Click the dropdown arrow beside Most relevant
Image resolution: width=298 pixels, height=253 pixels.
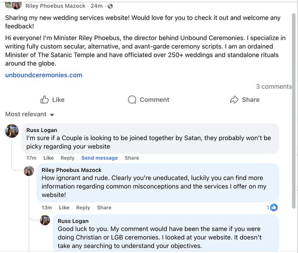[x=52, y=115]
